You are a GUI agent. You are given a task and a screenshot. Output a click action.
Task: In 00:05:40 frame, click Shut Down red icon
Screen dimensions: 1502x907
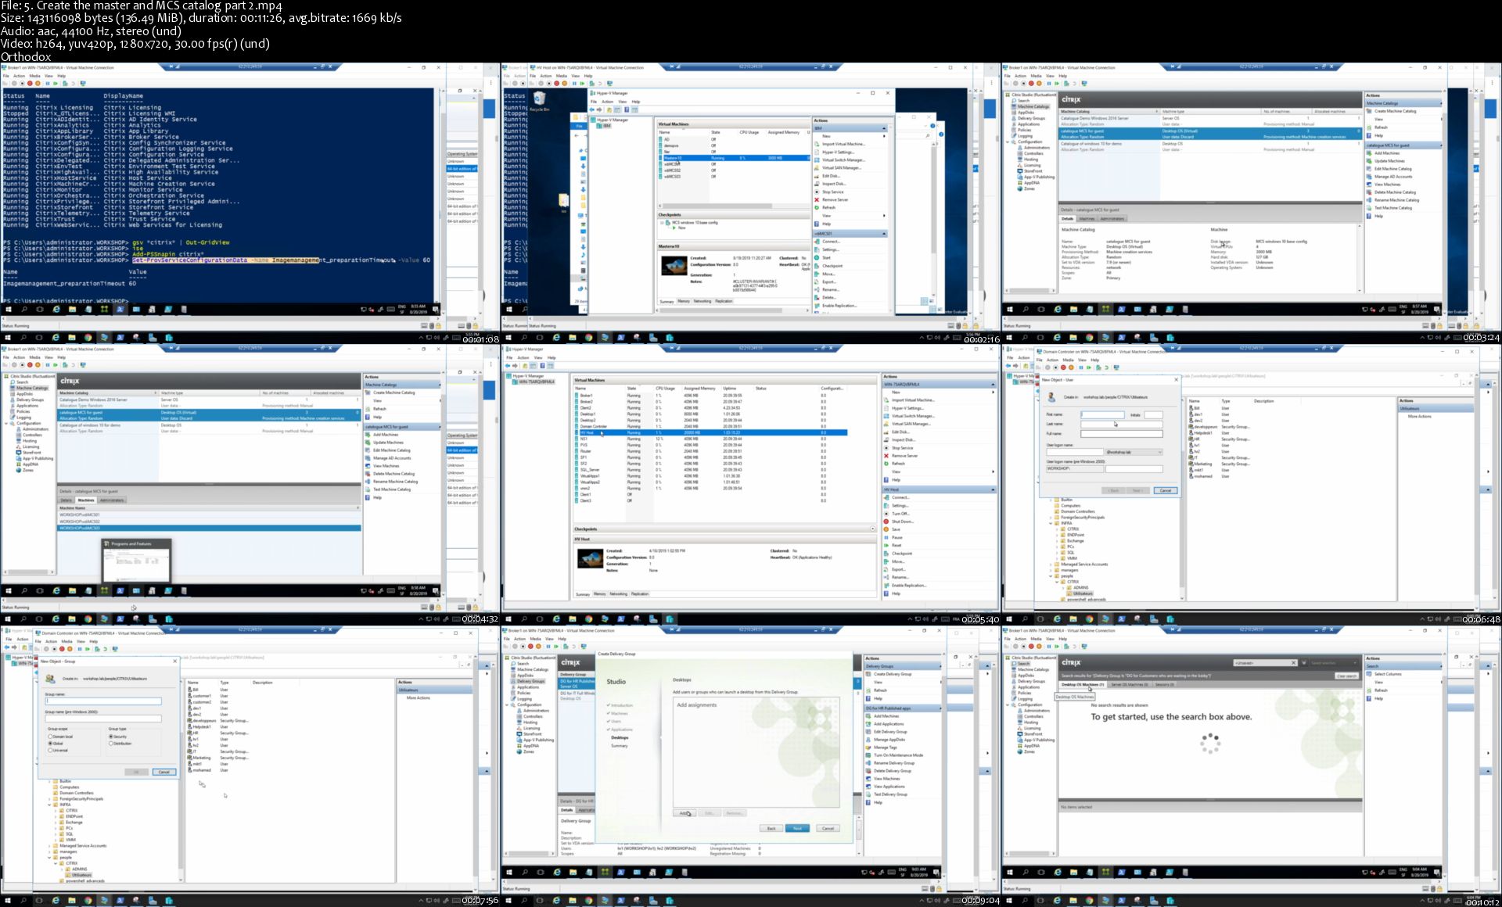point(886,522)
